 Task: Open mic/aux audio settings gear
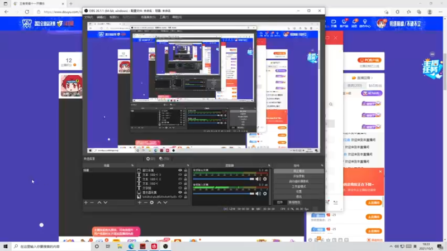tap(265, 194)
